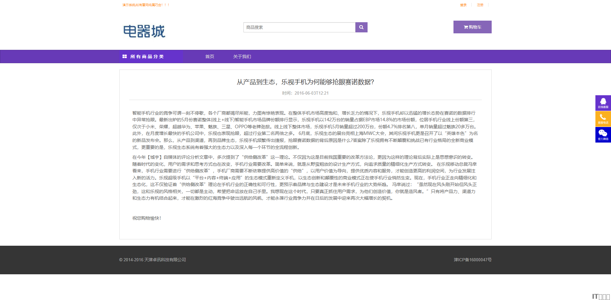Click the article title 从产品到生态

(x=305, y=82)
